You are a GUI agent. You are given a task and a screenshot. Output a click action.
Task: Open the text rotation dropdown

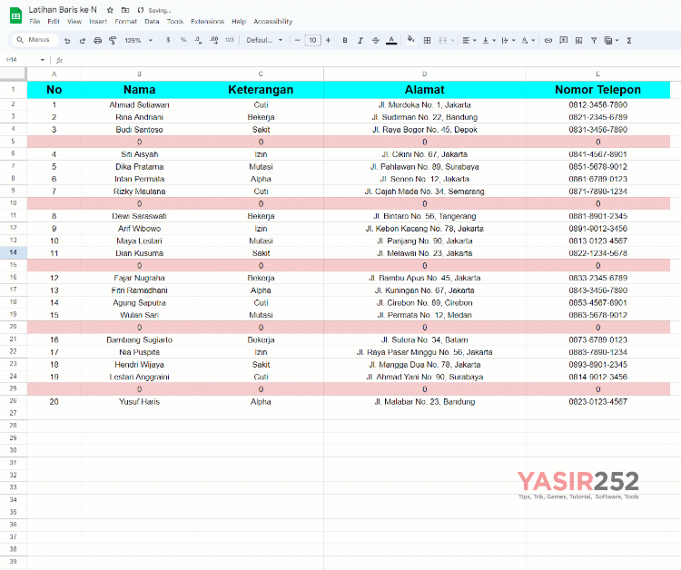pyautogui.click(x=528, y=40)
